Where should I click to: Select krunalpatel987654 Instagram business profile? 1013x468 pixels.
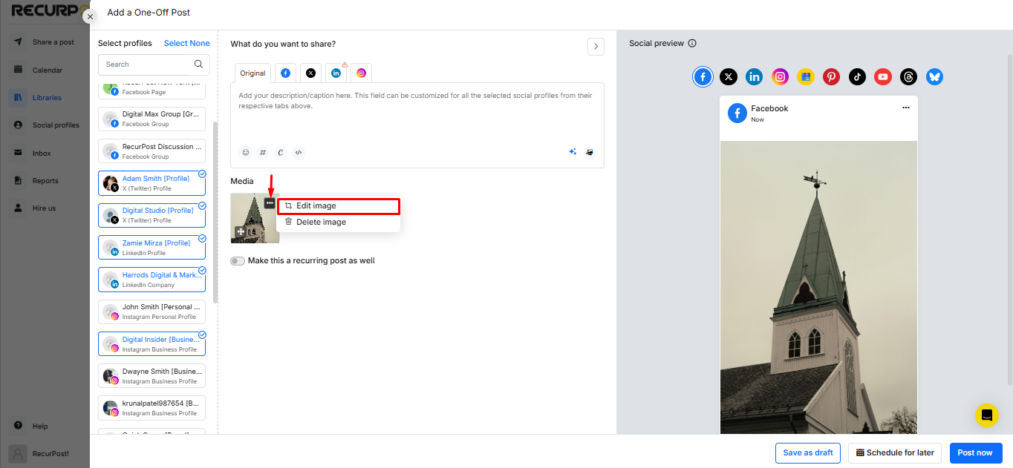pyautogui.click(x=152, y=408)
